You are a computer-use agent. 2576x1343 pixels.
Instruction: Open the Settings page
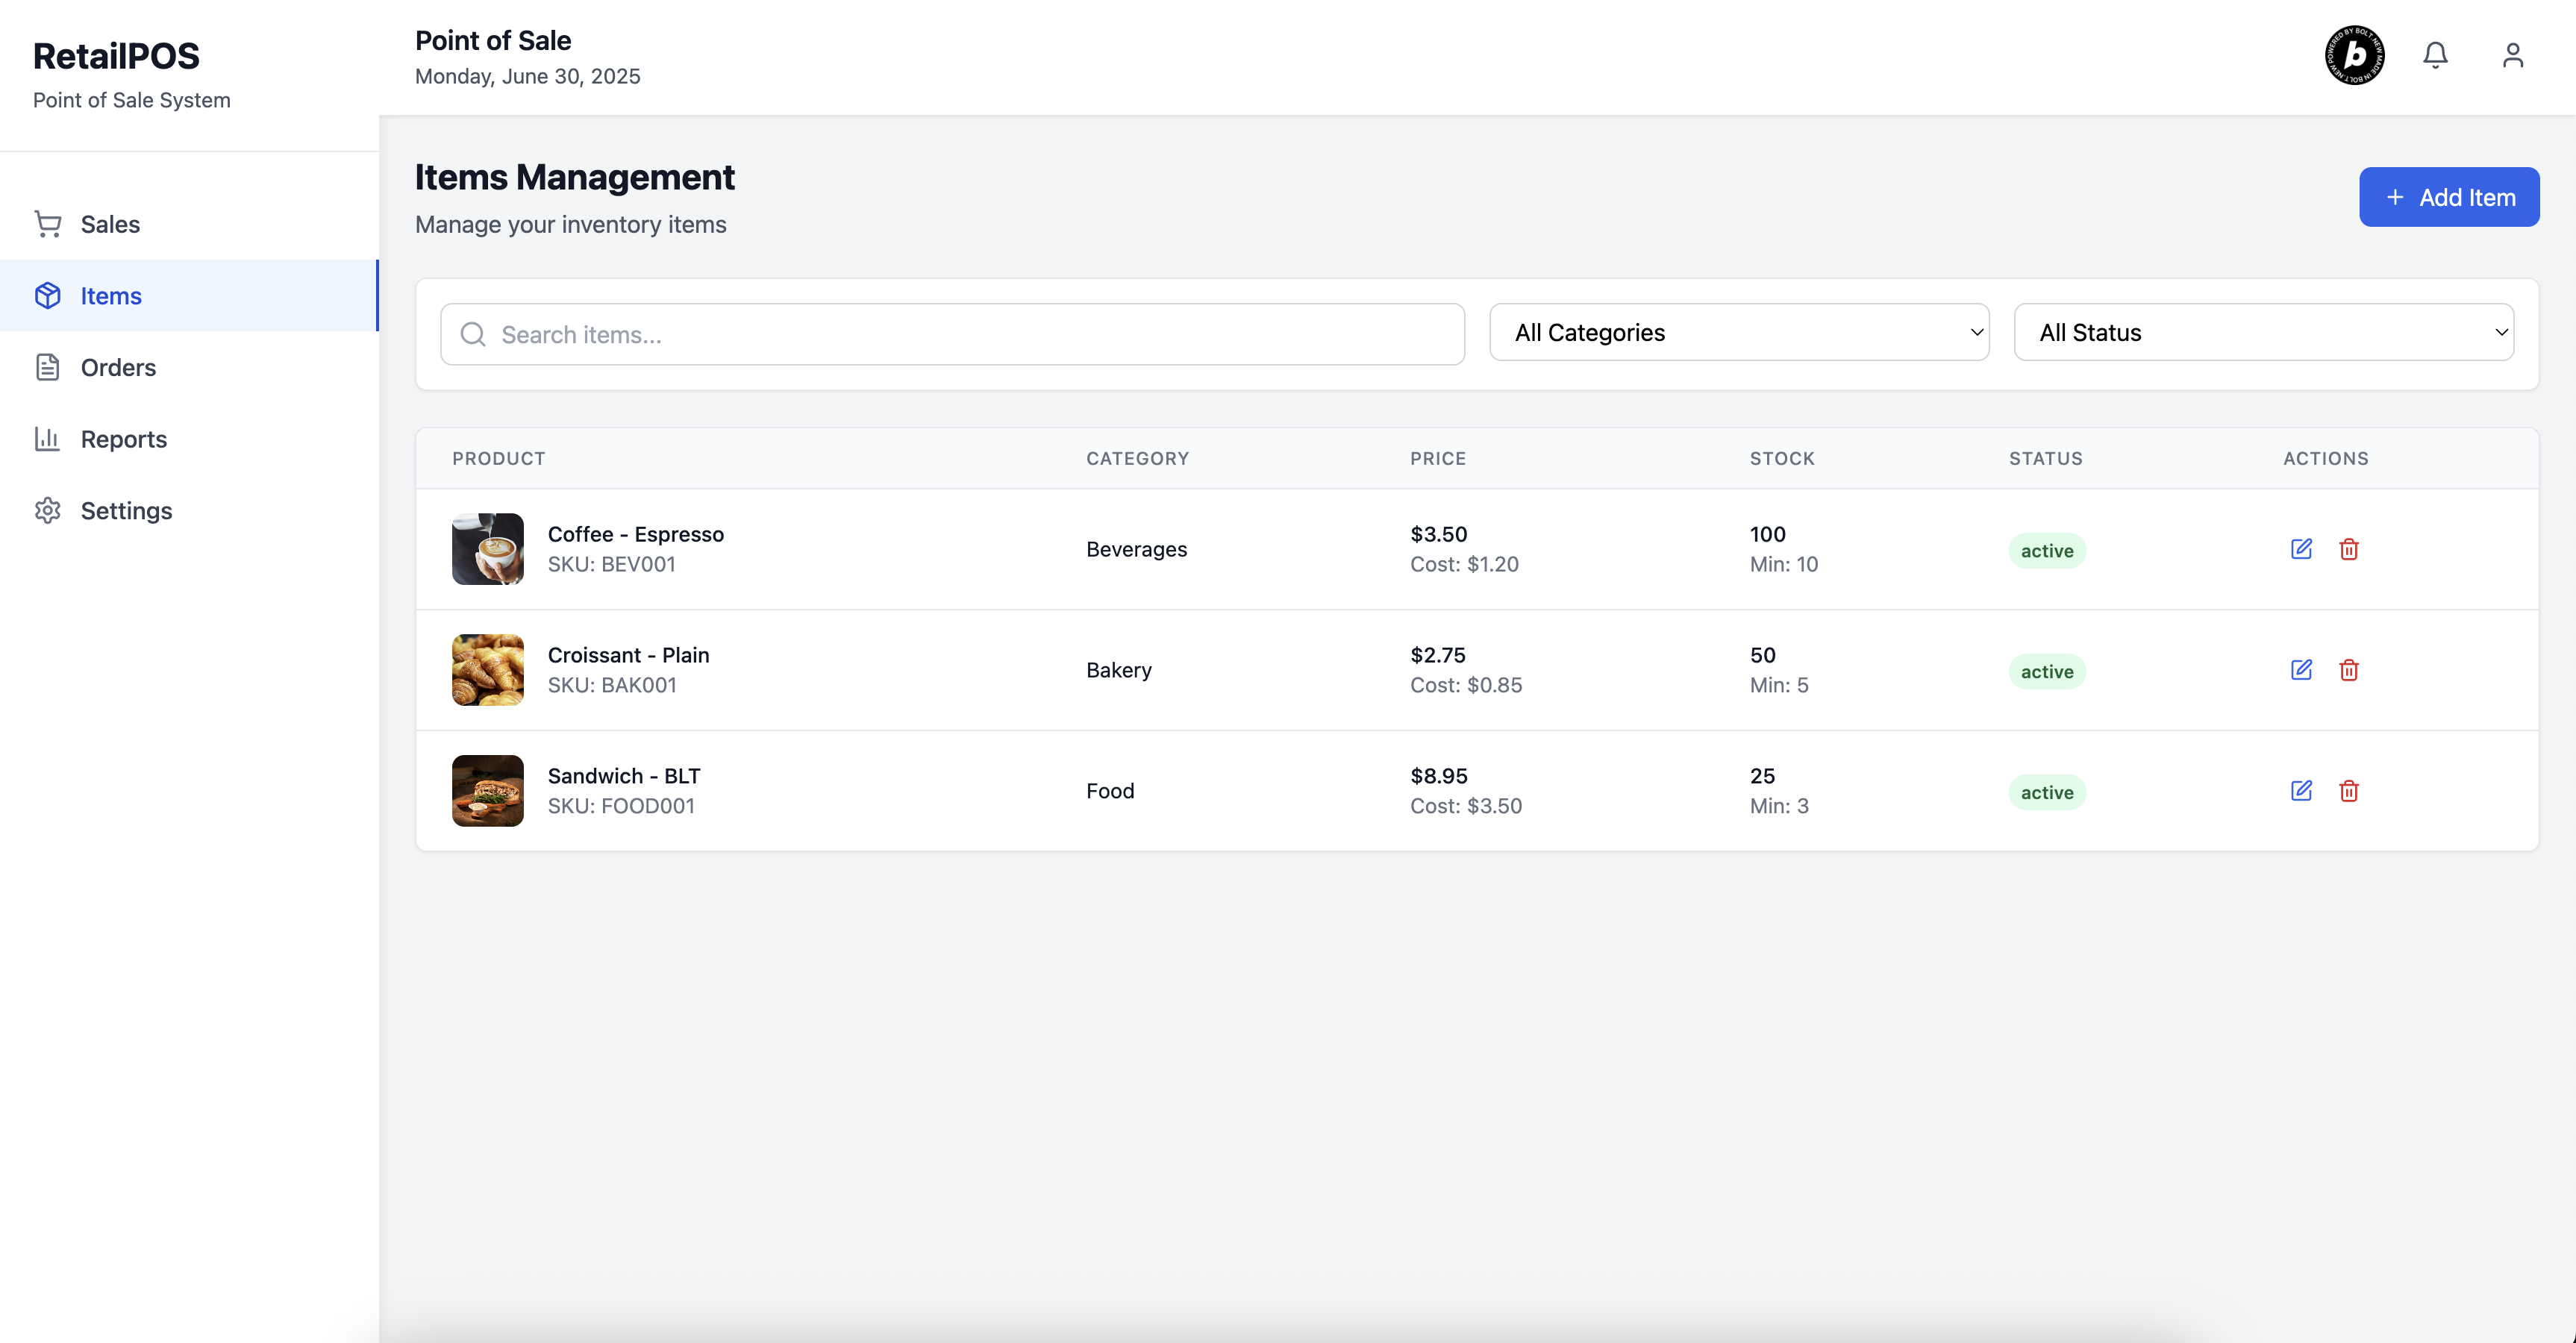click(x=126, y=511)
